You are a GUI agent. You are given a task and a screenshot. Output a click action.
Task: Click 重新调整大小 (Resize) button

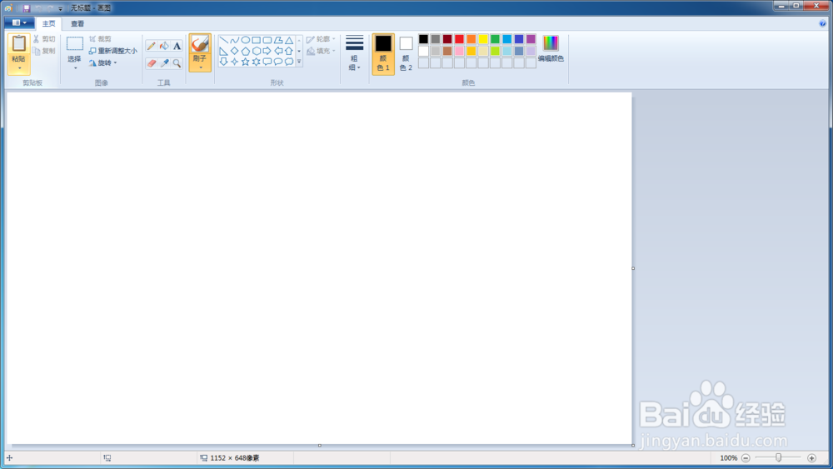[112, 51]
